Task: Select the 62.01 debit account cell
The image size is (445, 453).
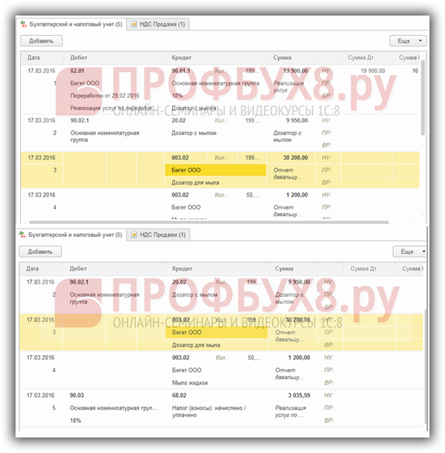Action: pos(78,71)
